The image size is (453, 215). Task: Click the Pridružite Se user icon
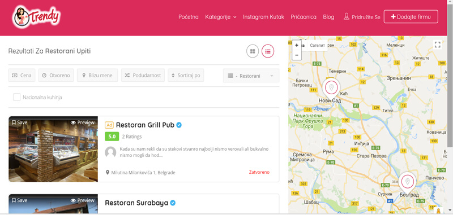(x=347, y=17)
